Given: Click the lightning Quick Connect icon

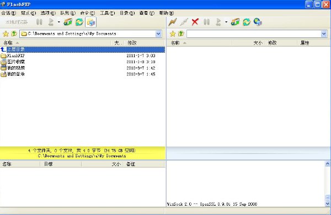Looking at the screenshot, I should (173, 22).
